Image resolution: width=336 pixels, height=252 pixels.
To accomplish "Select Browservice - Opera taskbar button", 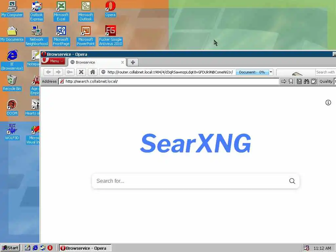I will tap(85, 248).
